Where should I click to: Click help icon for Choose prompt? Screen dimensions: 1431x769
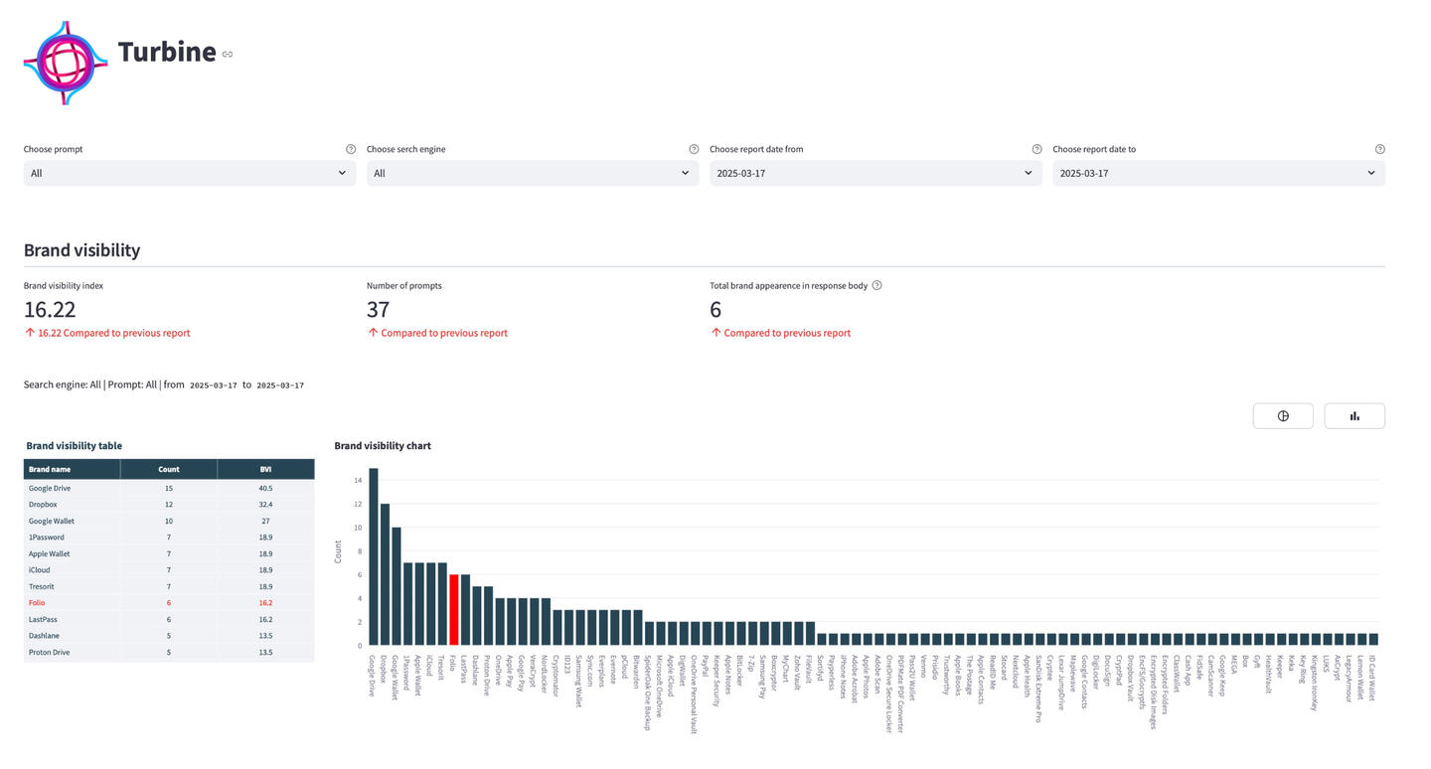click(x=351, y=149)
